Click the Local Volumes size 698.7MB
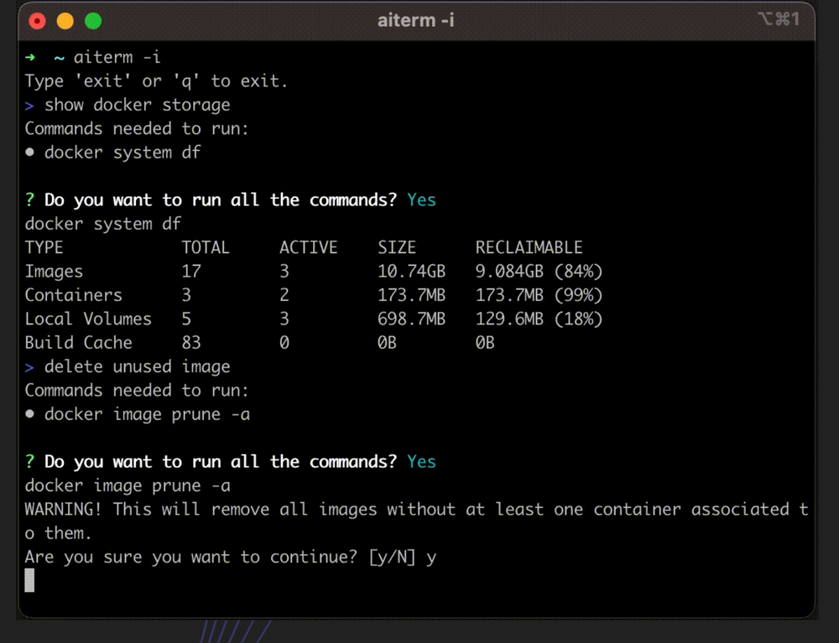The height and width of the screenshot is (643, 839). click(x=411, y=319)
